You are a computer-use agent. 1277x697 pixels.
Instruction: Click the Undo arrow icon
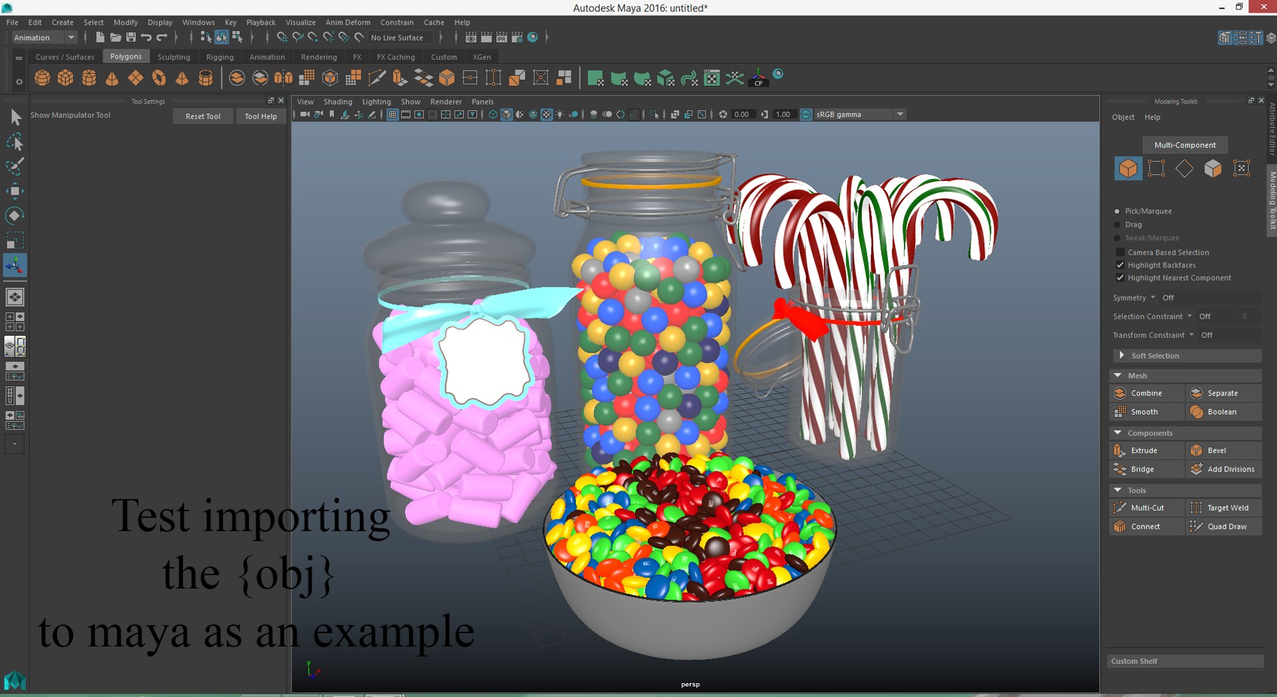click(x=146, y=37)
